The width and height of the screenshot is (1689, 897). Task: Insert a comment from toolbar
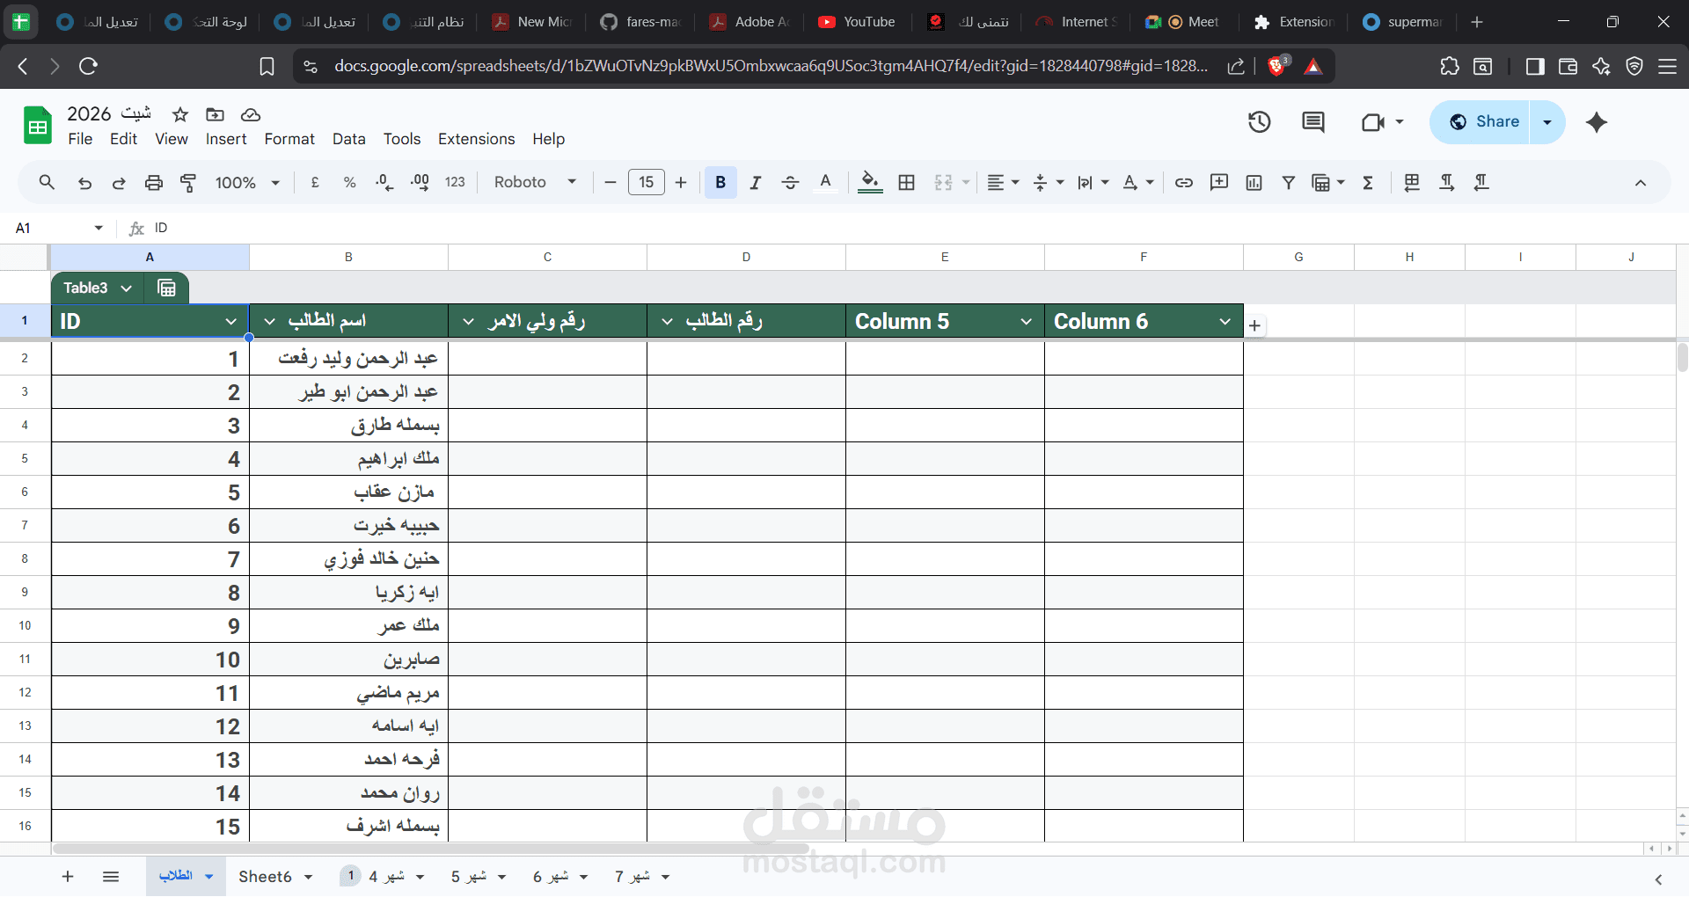(1219, 182)
